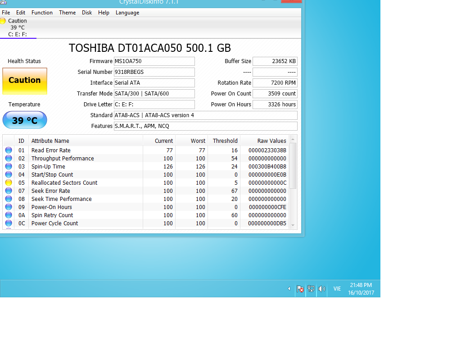Click the volume speaker icon in system tray

coord(321,289)
